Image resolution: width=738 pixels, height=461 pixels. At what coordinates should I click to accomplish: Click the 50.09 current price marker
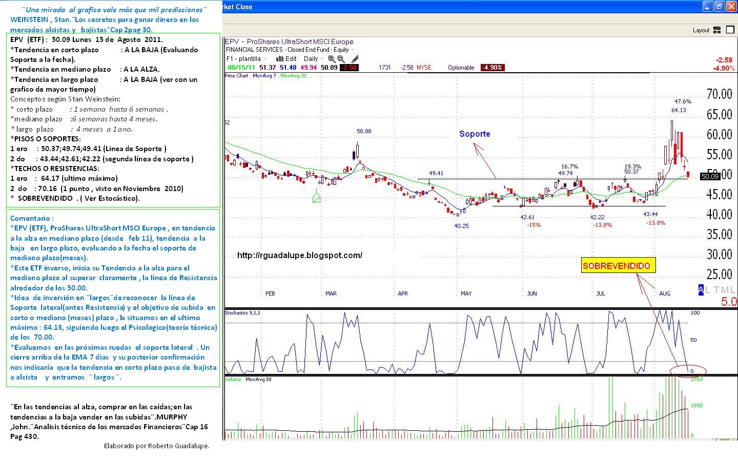pos(710,176)
